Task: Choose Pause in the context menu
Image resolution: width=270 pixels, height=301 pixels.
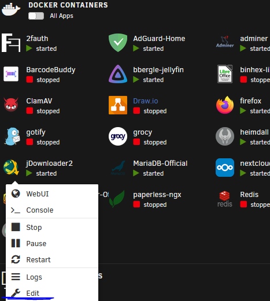Action: 52,244
